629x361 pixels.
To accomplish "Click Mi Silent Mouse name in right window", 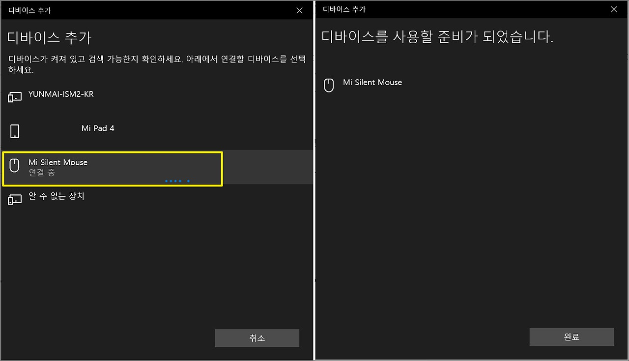I will click(x=372, y=82).
